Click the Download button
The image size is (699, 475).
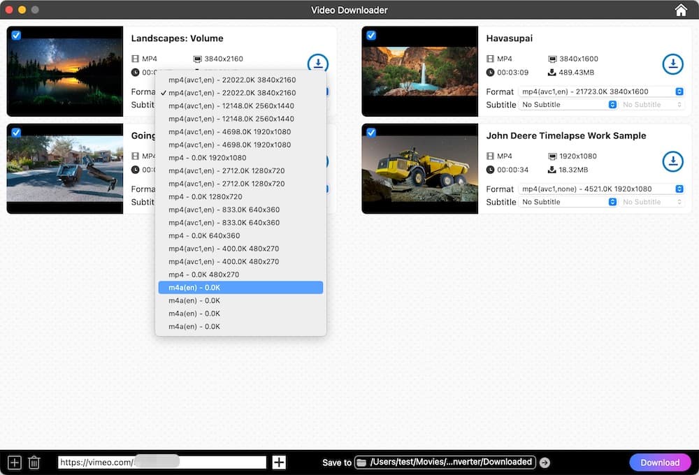point(660,462)
